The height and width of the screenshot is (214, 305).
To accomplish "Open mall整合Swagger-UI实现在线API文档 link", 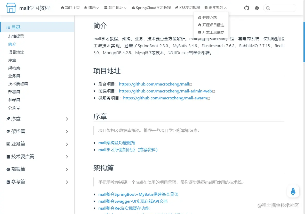I will (133, 201).
